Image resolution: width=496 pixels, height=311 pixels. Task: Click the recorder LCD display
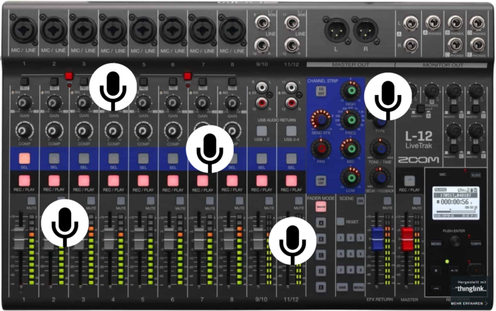(x=455, y=203)
